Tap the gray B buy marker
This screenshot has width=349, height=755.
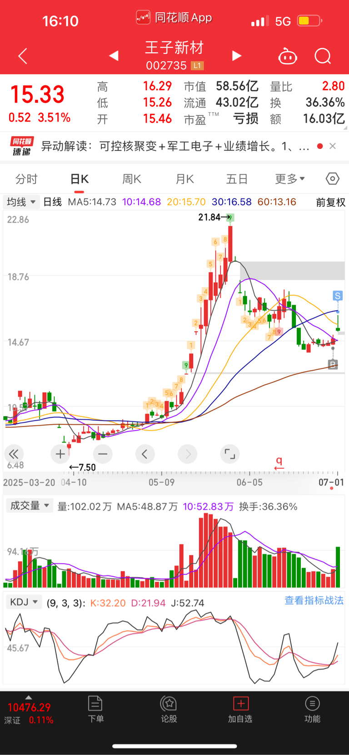tap(333, 364)
